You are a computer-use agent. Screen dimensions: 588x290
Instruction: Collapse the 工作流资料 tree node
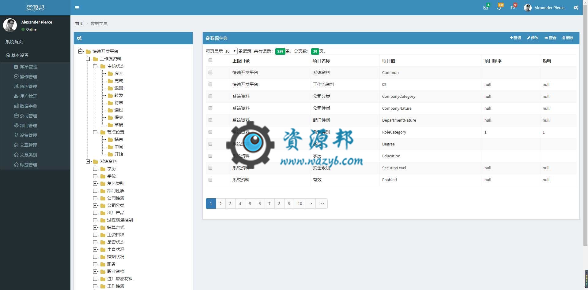[88, 59]
